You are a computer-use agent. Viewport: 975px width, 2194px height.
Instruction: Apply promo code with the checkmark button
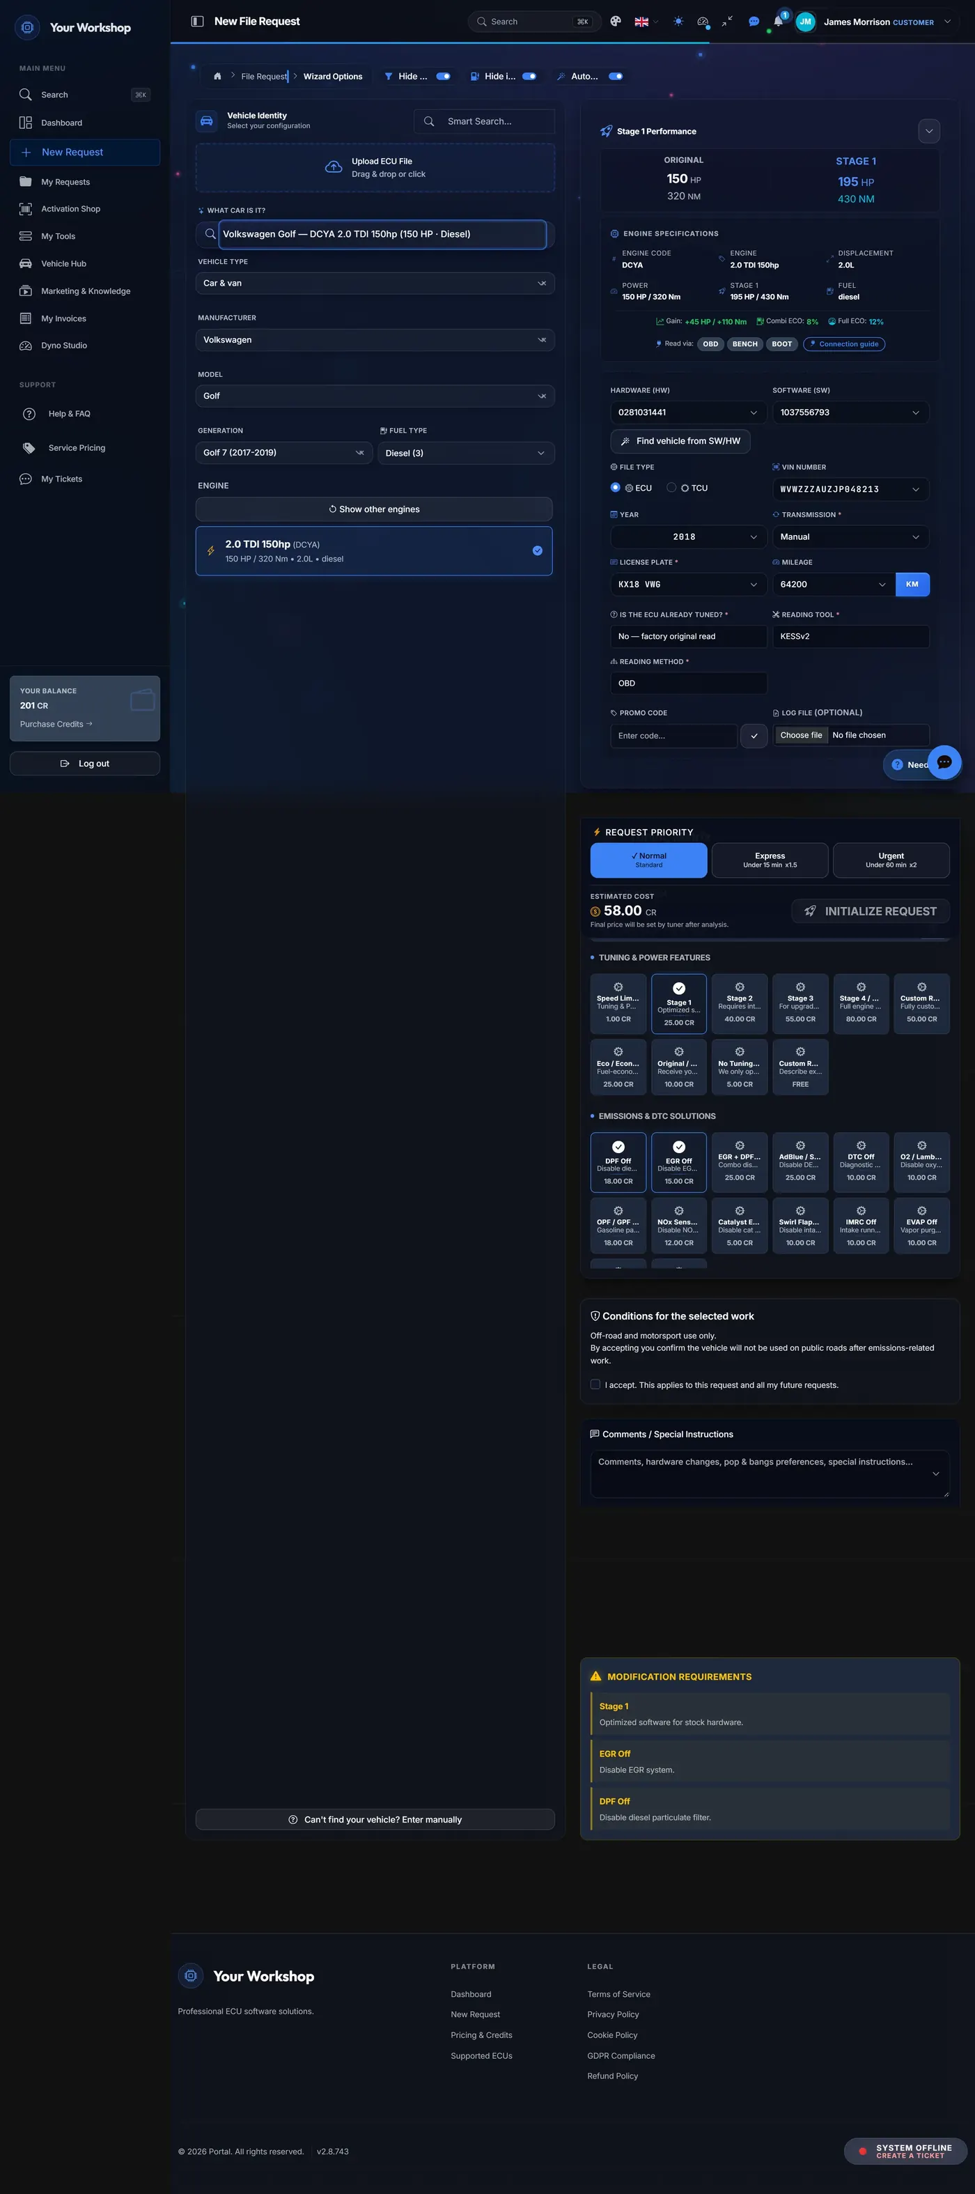click(754, 736)
